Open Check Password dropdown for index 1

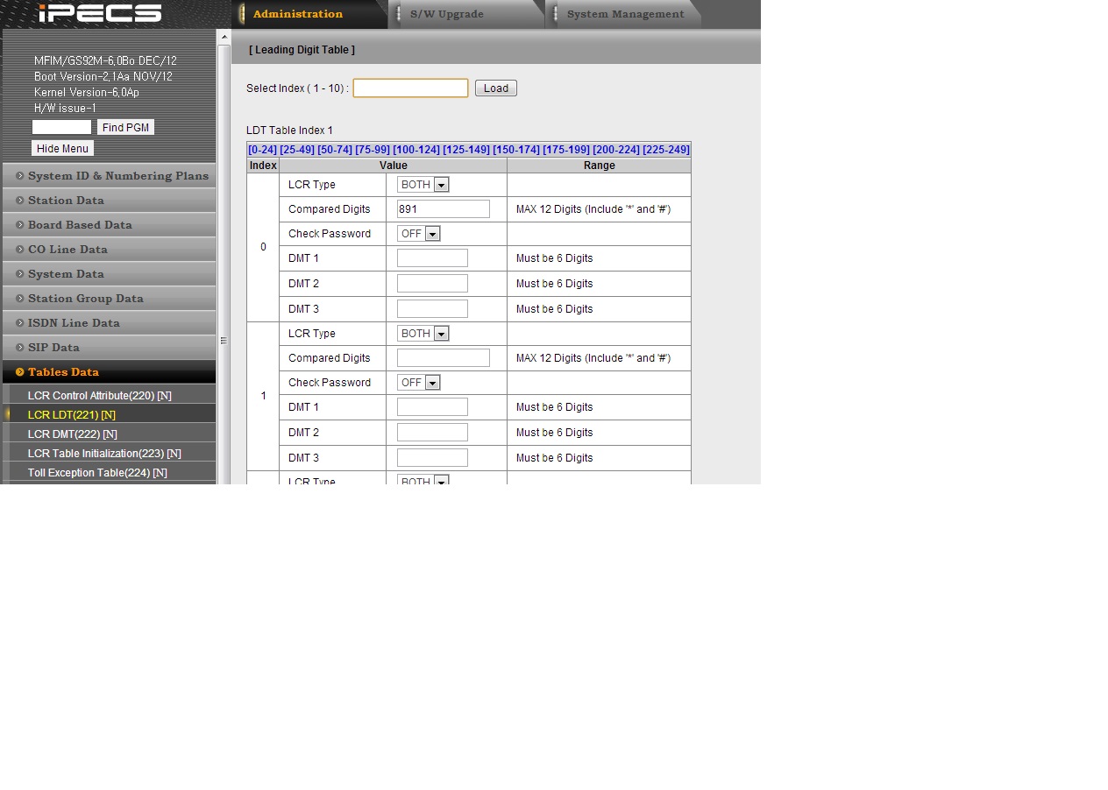coord(418,383)
